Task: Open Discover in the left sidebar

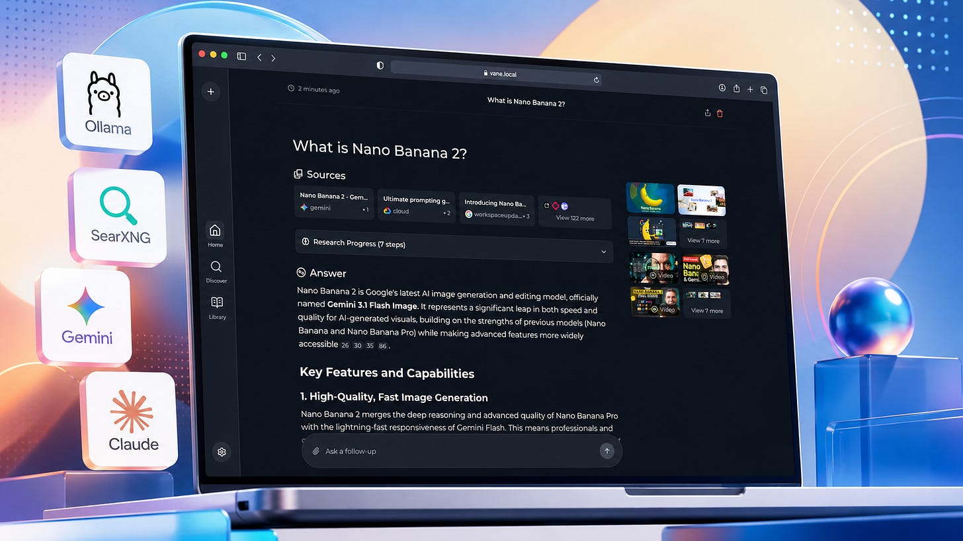Action: (216, 271)
